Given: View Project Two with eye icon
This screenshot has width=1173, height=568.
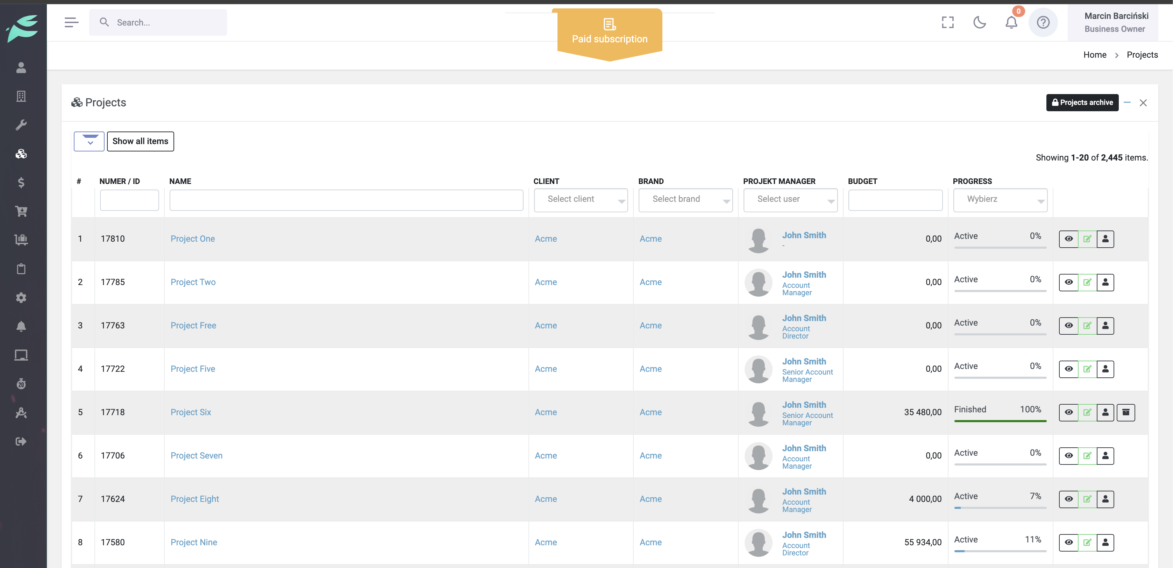Looking at the screenshot, I should pos(1069,282).
